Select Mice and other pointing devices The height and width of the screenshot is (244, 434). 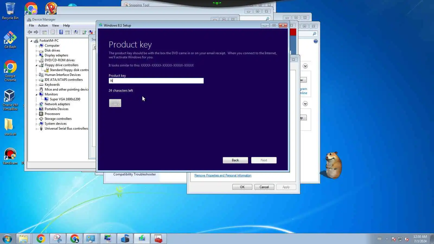[66, 89]
